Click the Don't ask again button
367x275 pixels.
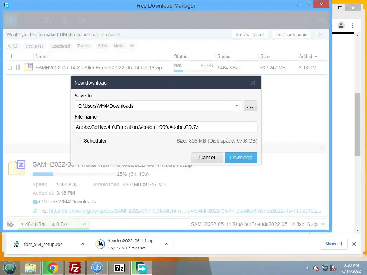[291, 34]
